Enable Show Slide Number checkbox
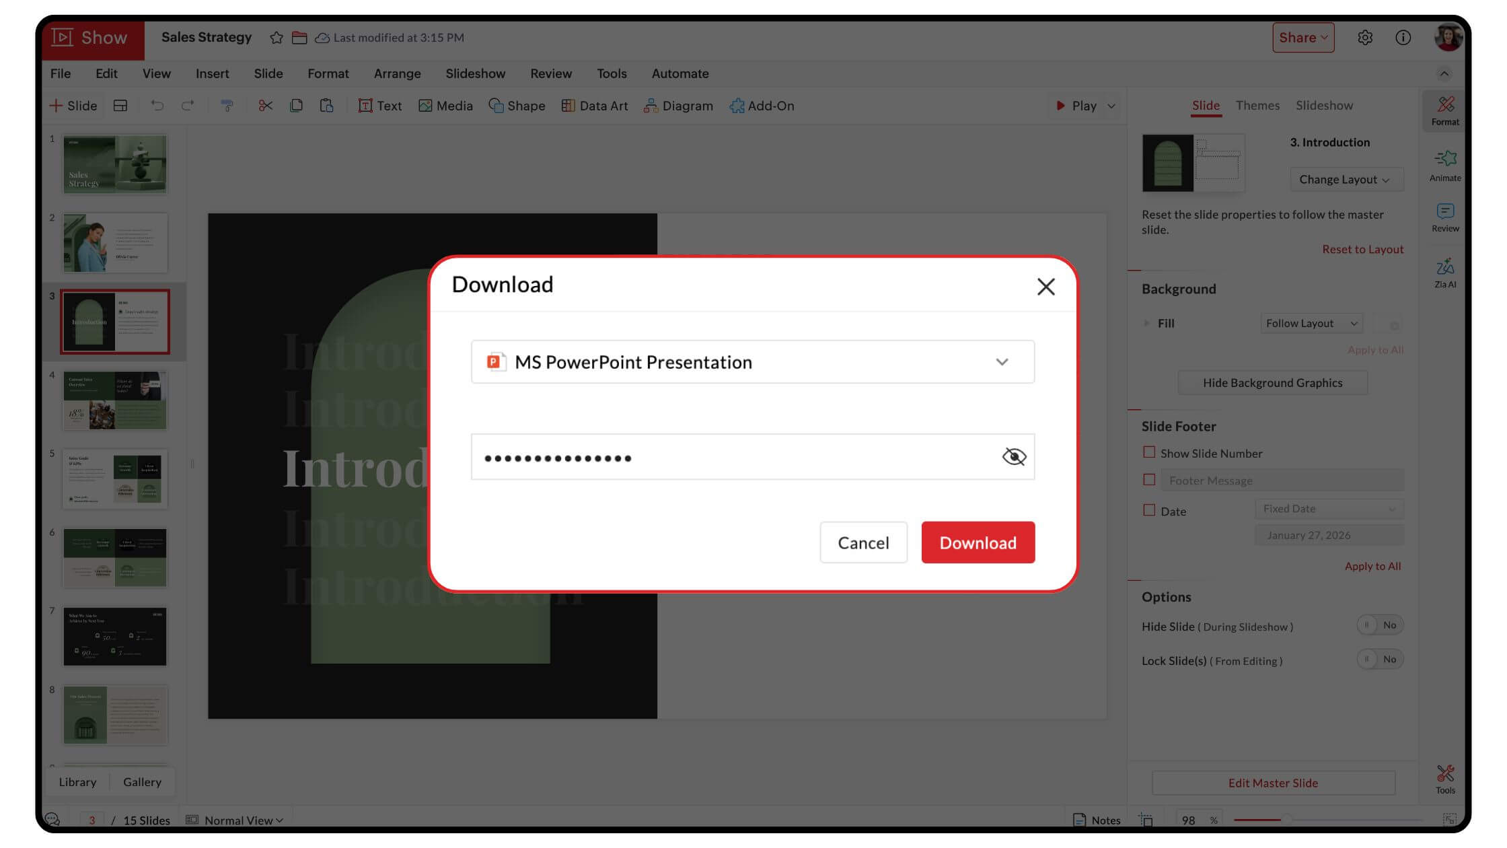 pyautogui.click(x=1149, y=453)
